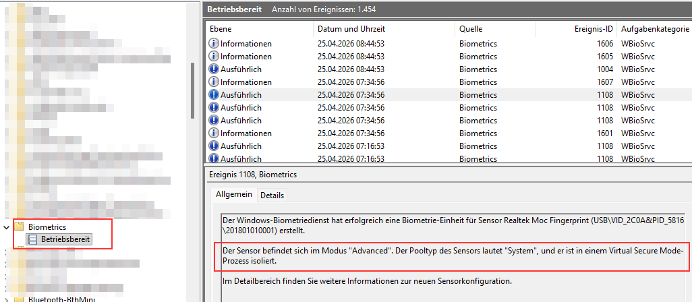Click the Ereignis-ID cell 1004

coord(605,69)
